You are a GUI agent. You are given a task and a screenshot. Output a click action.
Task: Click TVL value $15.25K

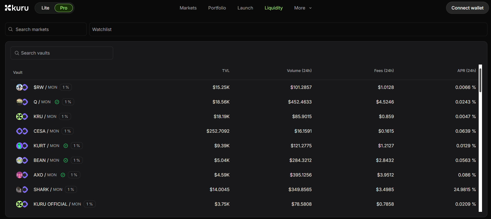click(x=221, y=87)
